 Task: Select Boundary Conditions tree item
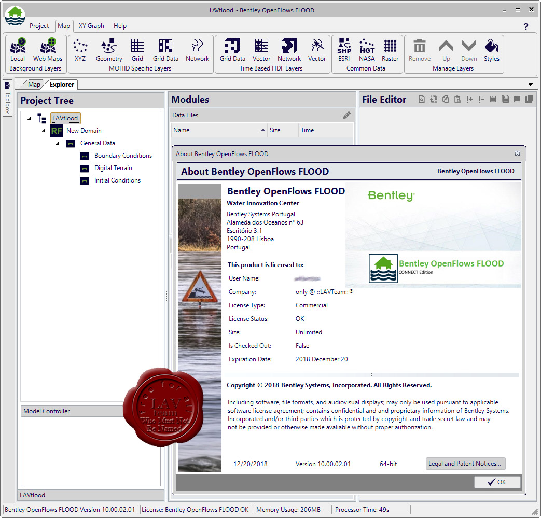tap(123, 156)
